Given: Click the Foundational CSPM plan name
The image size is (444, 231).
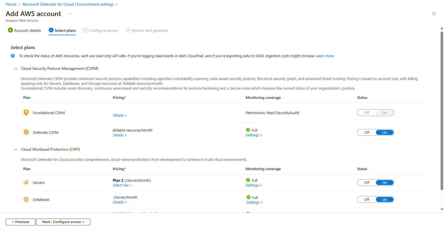Looking at the screenshot, I should 49,113.
